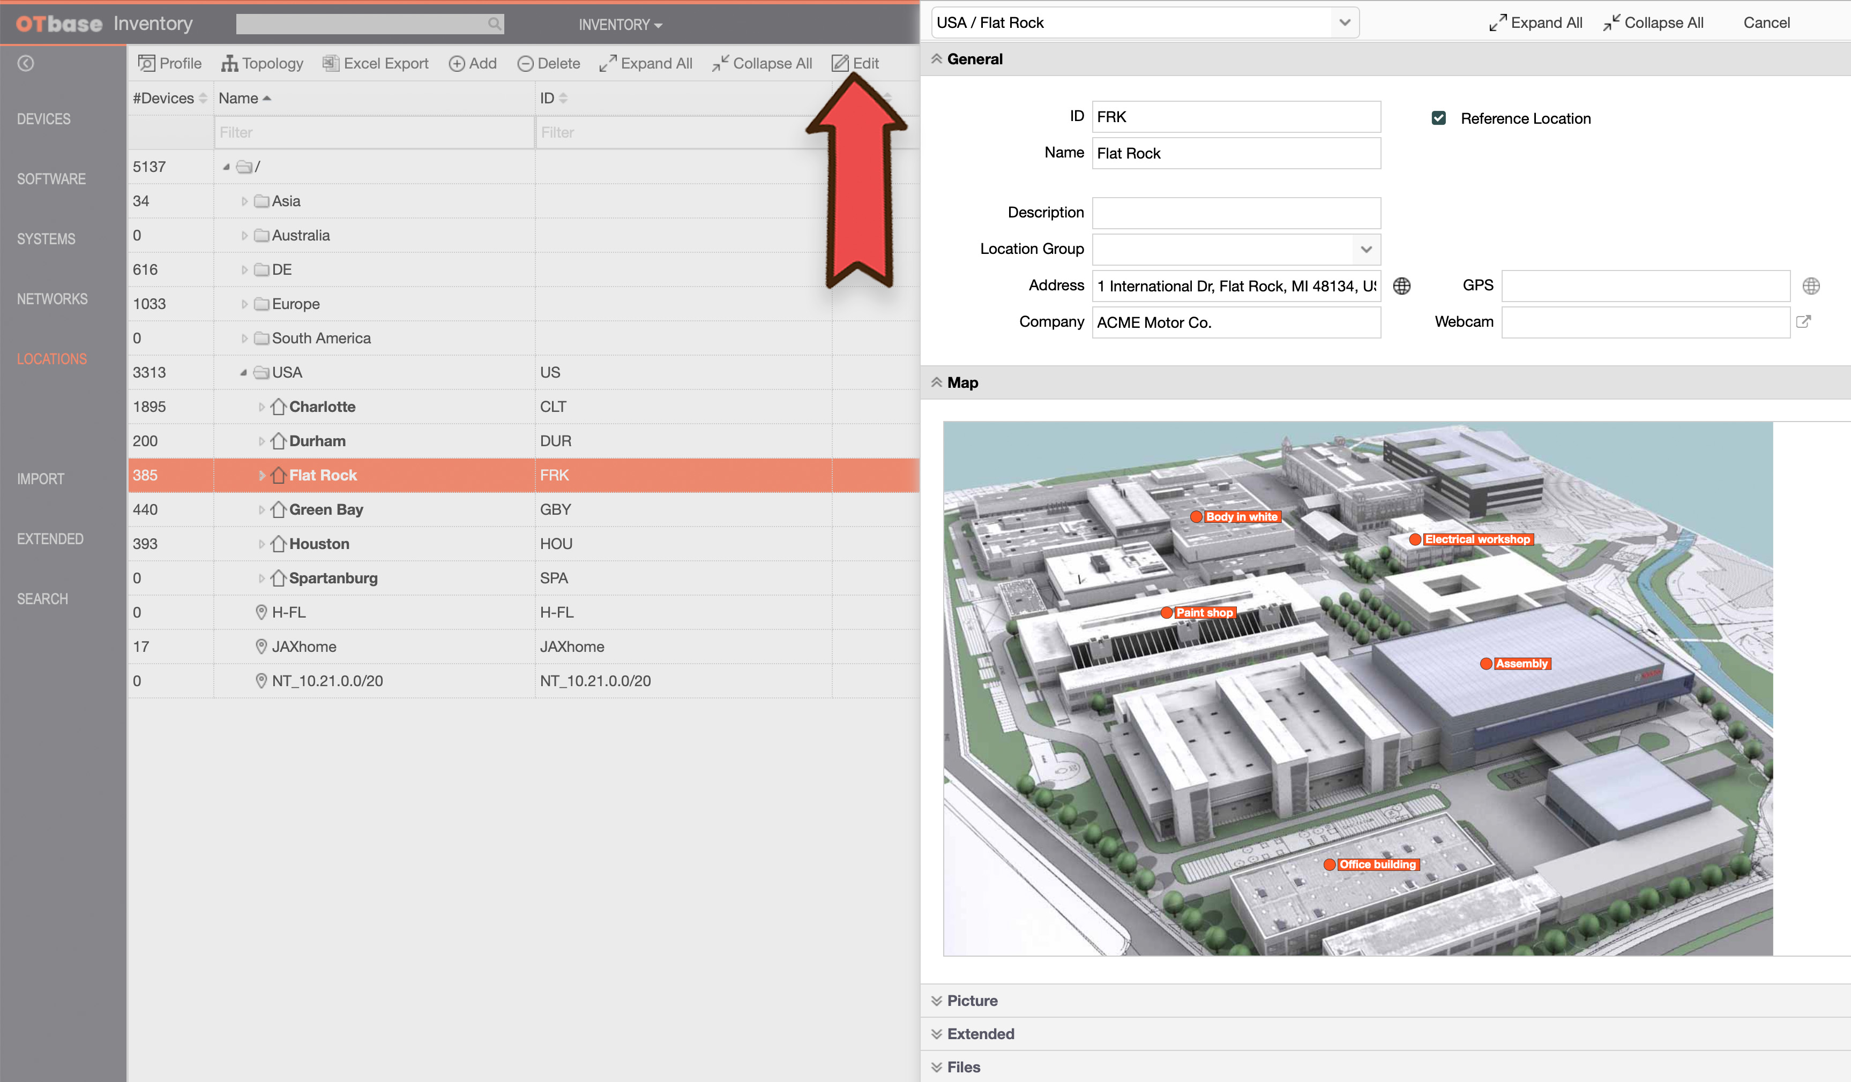Screen dimensions: 1851x1082
Task: Add a new location
Action: pyautogui.click(x=472, y=63)
